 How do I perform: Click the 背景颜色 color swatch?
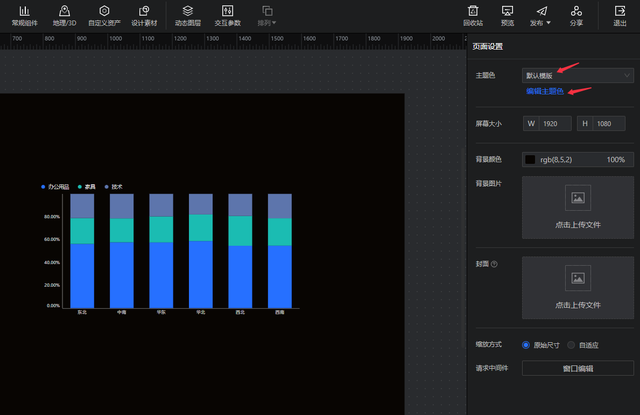530,160
